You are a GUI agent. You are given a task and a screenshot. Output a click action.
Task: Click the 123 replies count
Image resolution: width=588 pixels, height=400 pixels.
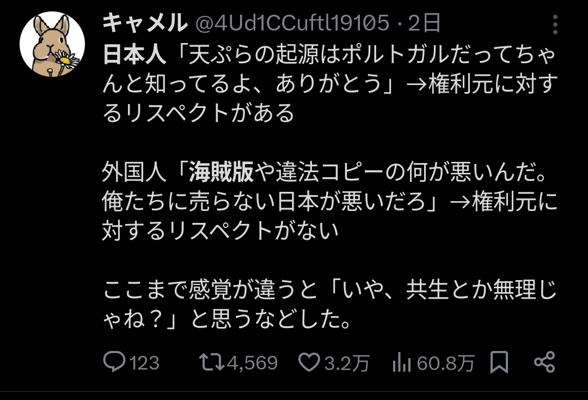coord(144,363)
